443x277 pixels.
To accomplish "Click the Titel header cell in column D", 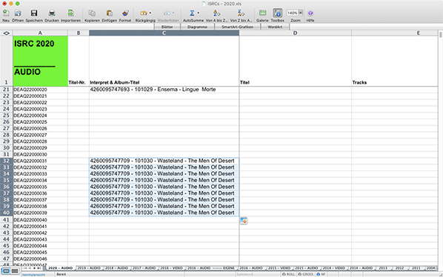I will click(x=296, y=61).
